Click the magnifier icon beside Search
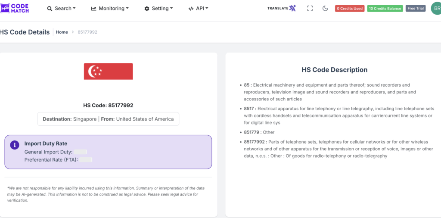The image size is (441, 218). pos(50,9)
